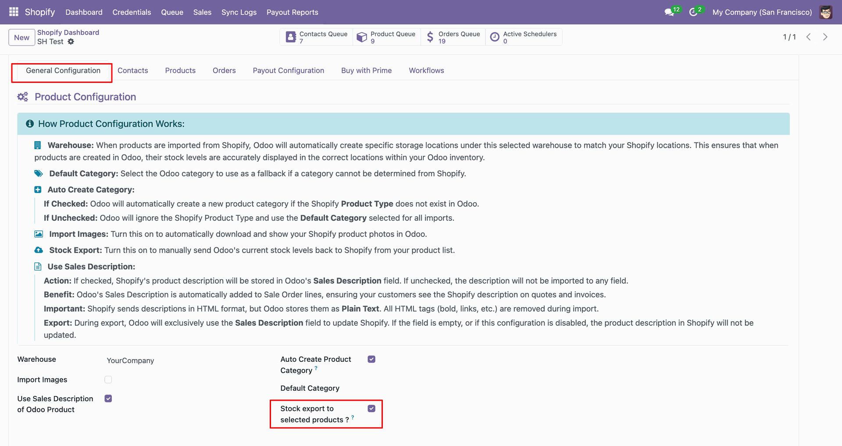Screen dimensions: 842x446
Task: Open the activities clock icon with 2 badge
Action: tap(693, 12)
